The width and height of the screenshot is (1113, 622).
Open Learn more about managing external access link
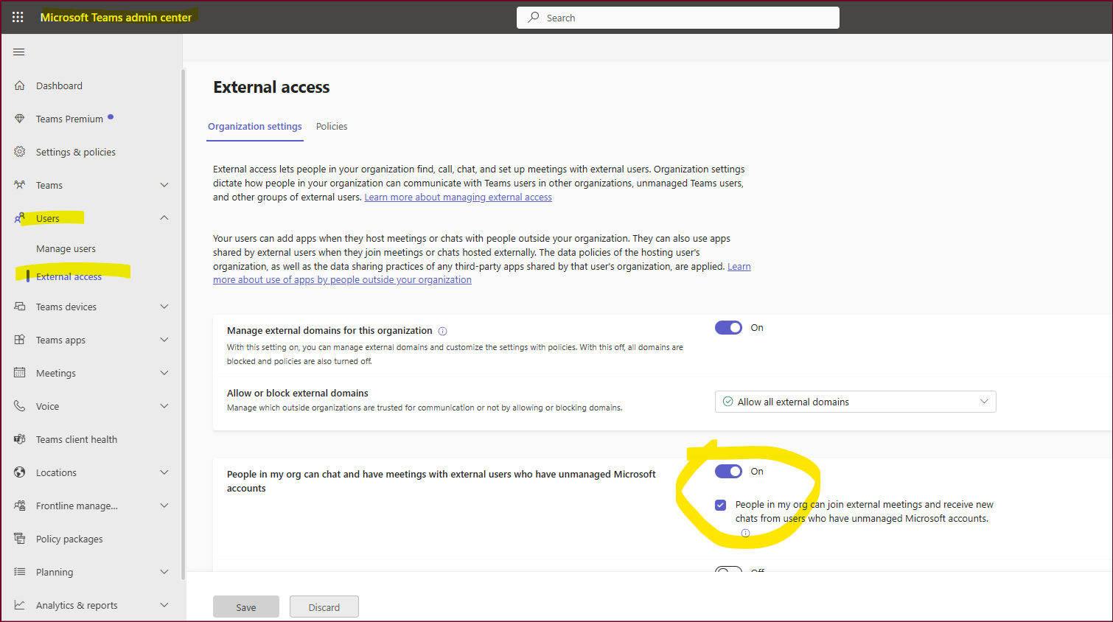(x=458, y=198)
